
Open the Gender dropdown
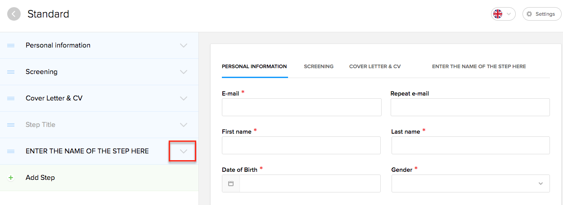point(470,183)
